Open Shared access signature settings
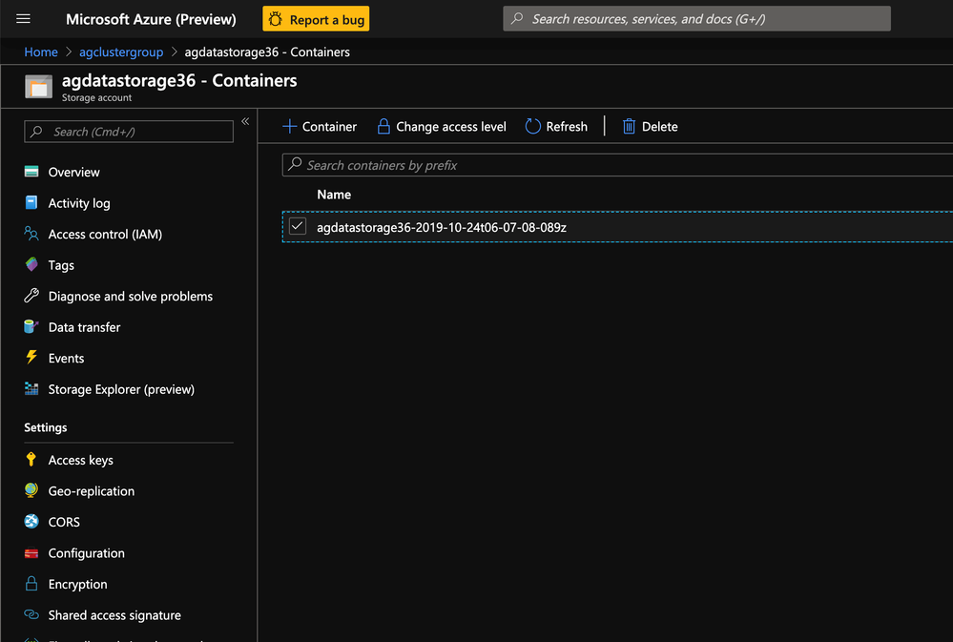953x642 pixels. (114, 615)
